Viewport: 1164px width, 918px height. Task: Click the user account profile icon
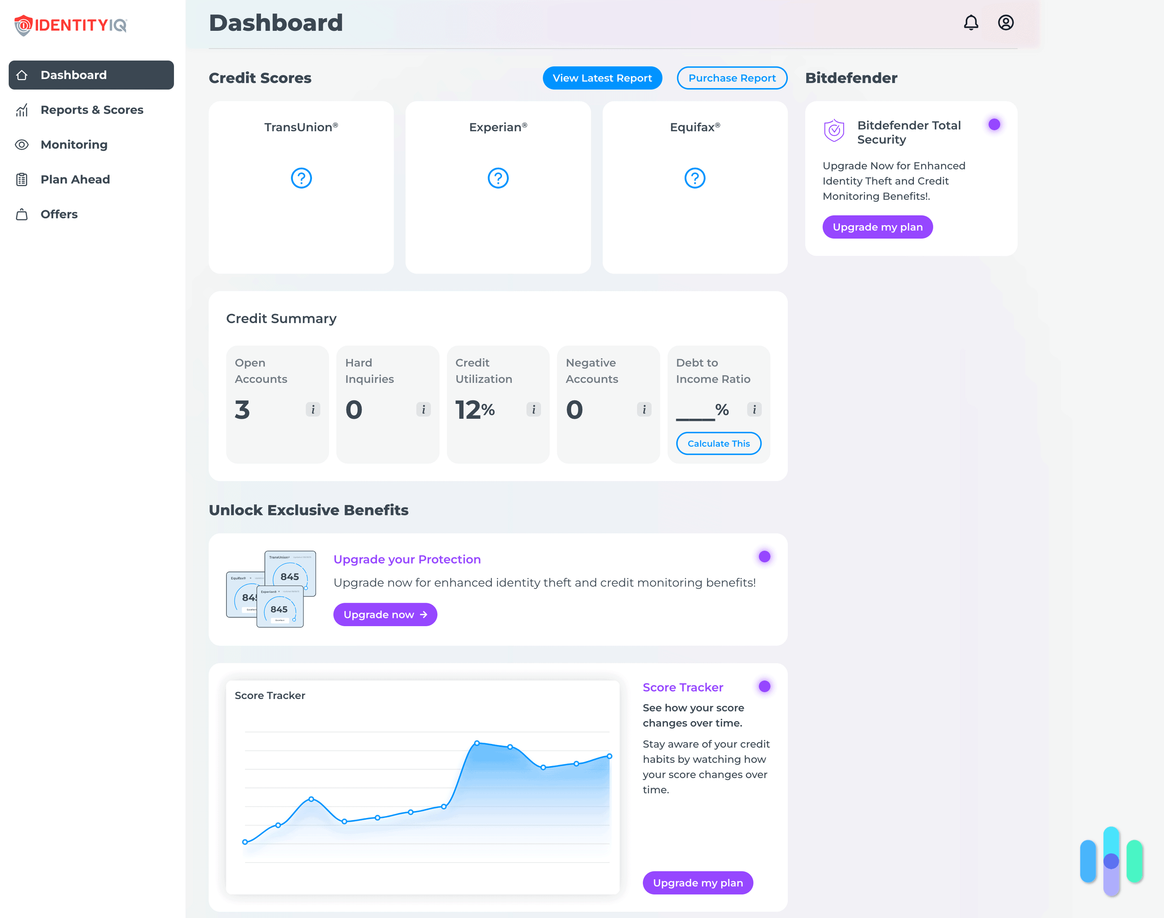pyautogui.click(x=1005, y=22)
